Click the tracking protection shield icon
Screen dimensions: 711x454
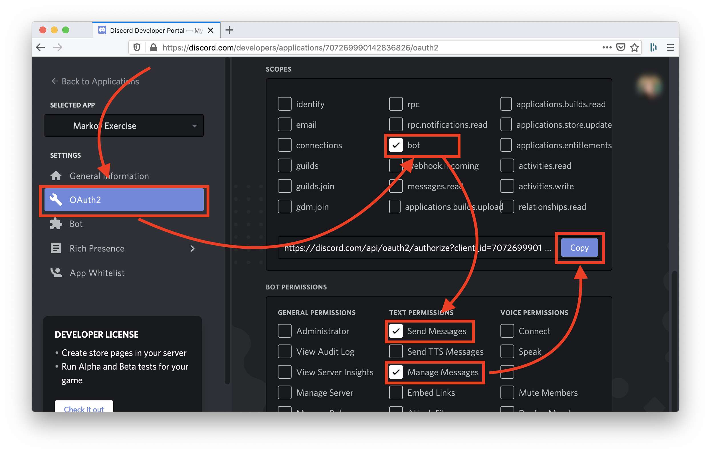point(137,48)
